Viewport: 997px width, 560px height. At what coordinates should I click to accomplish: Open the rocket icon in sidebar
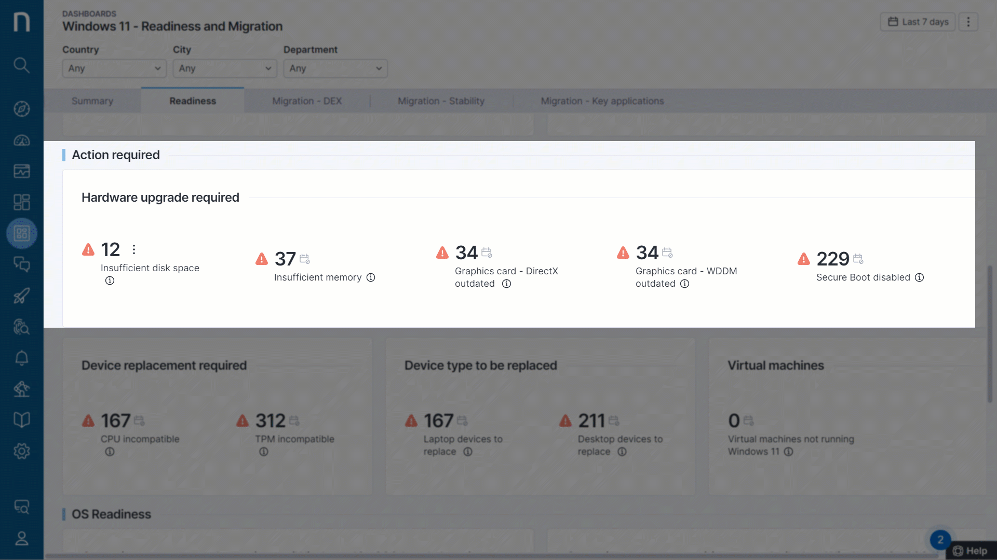[x=21, y=296]
